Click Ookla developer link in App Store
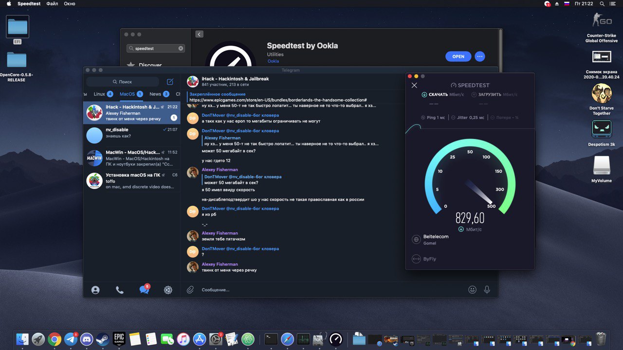 tap(273, 61)
